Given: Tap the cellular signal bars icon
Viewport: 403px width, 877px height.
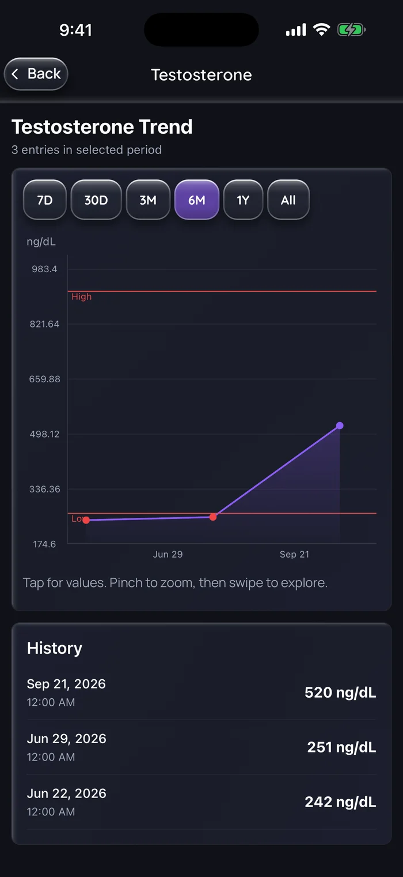Looking at the screenshot, I should pyautogui.click(x=296, y=30).
